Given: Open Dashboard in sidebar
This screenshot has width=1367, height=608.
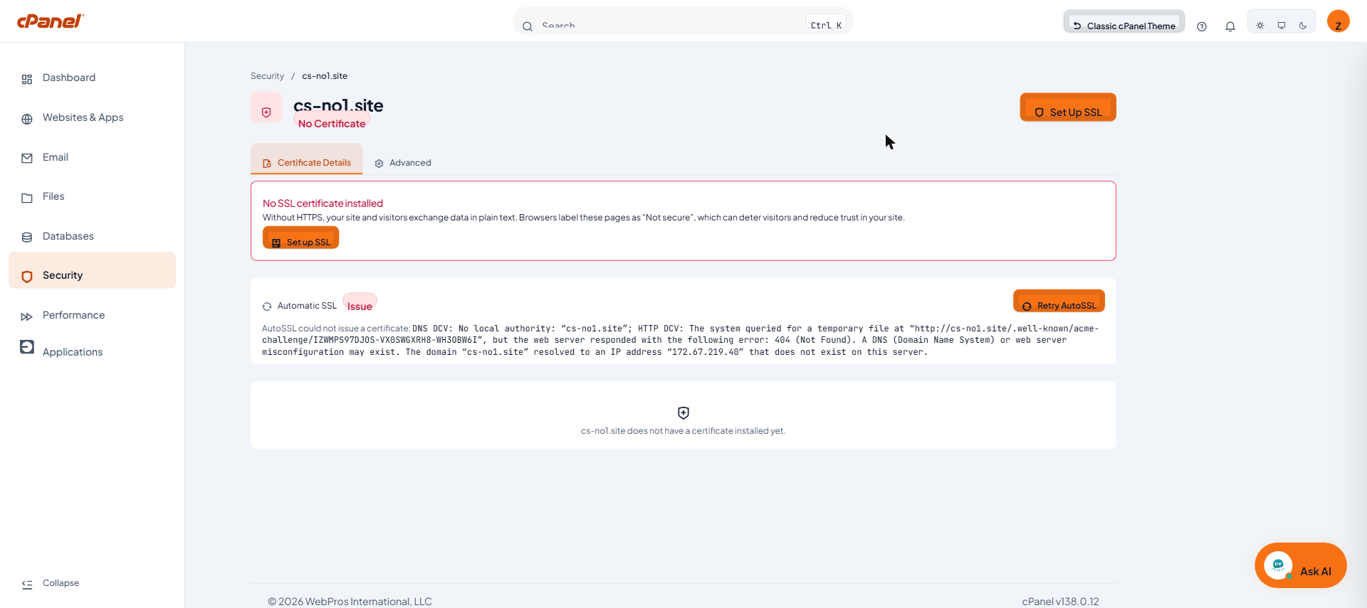Looking at the screenshot, I should click(92, 78).
